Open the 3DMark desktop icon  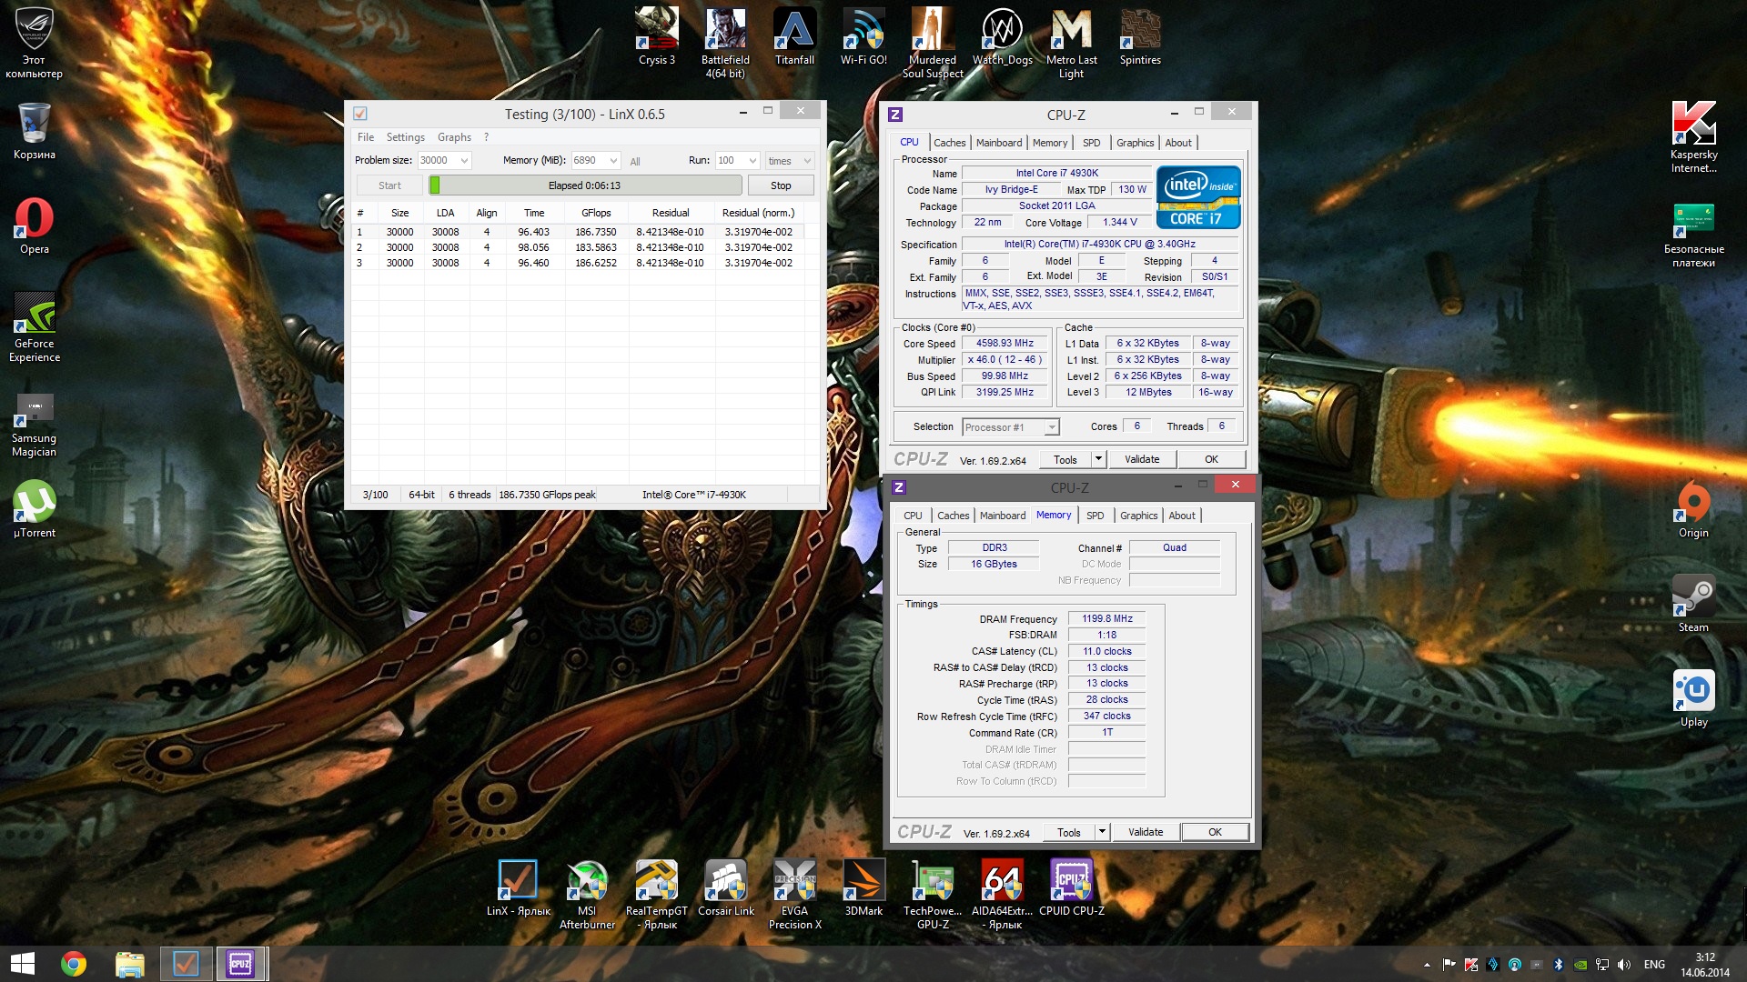[863, 887]
